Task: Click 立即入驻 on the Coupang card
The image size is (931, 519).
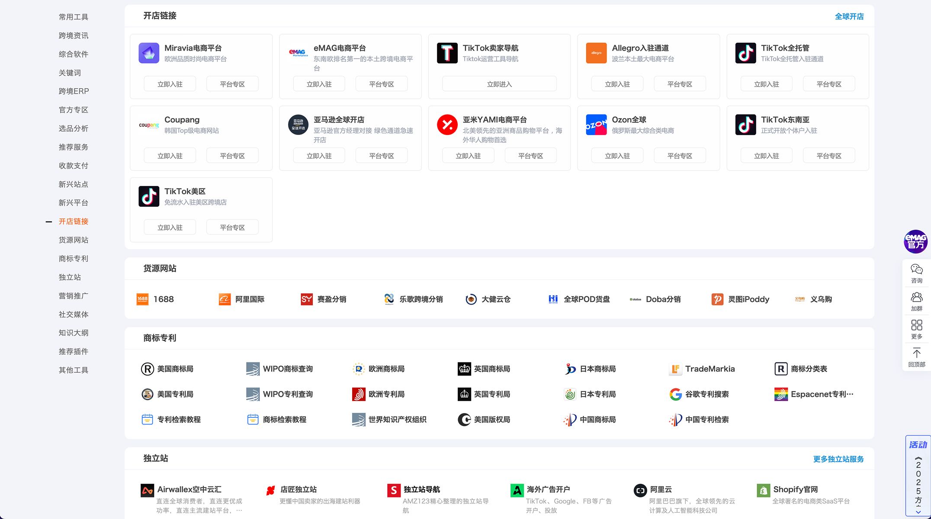Action: (x=170, y=156)
